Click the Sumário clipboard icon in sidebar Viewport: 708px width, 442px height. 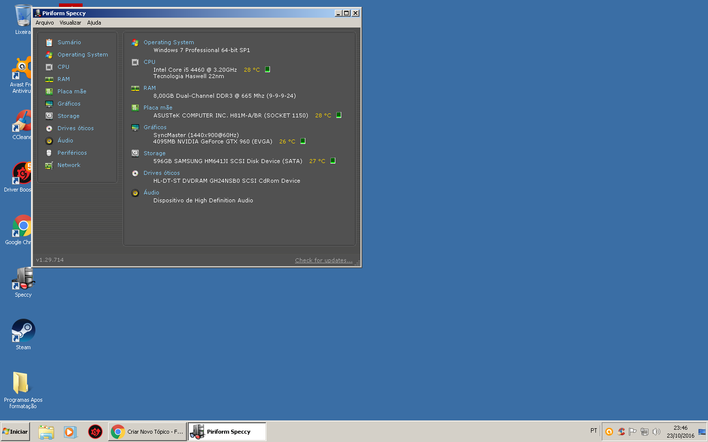pos(49,43)
